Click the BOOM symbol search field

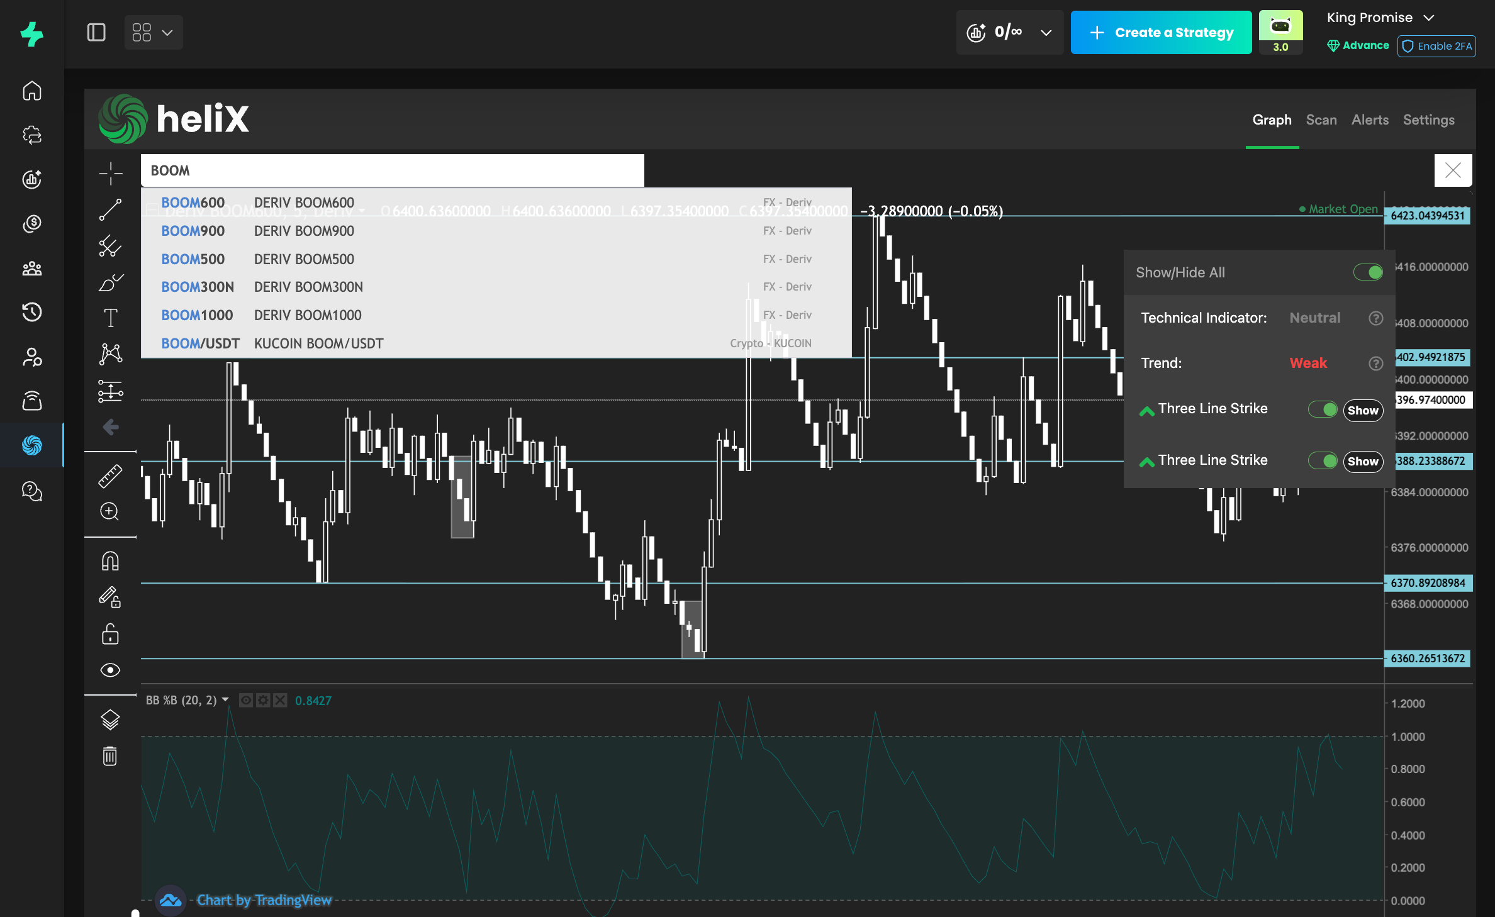coord(392,170)
